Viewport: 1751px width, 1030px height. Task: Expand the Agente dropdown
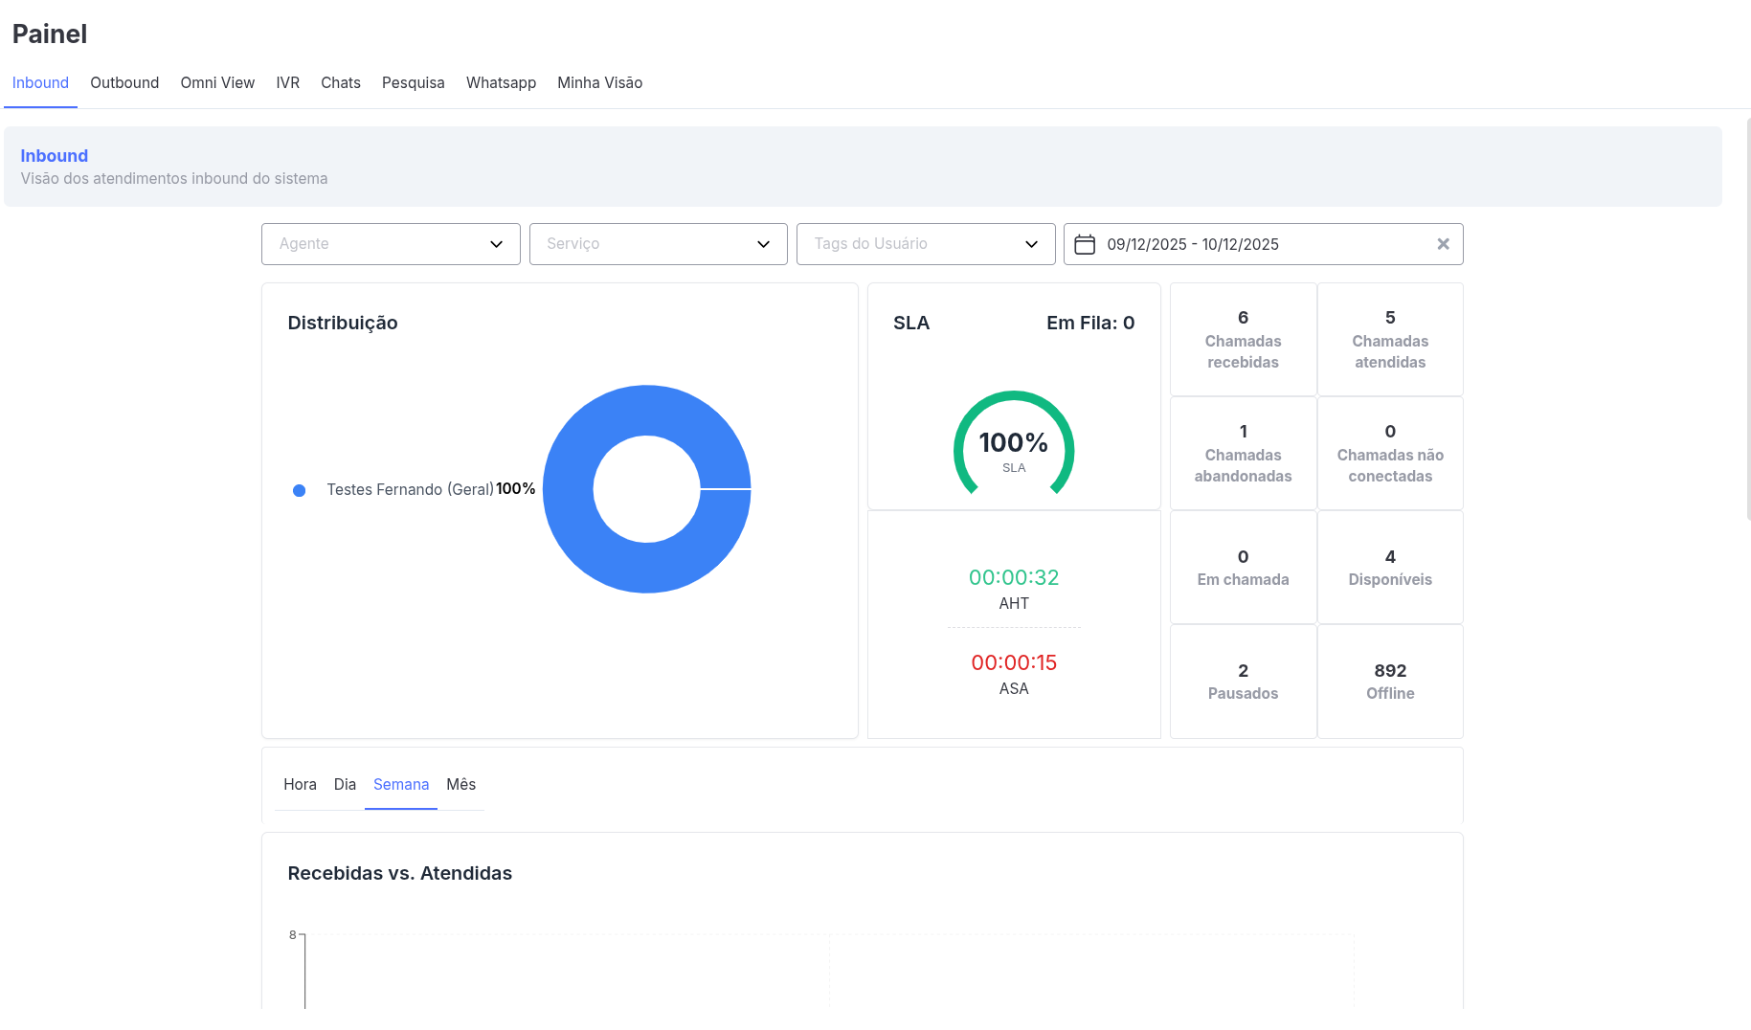click(x=391, y=244)
